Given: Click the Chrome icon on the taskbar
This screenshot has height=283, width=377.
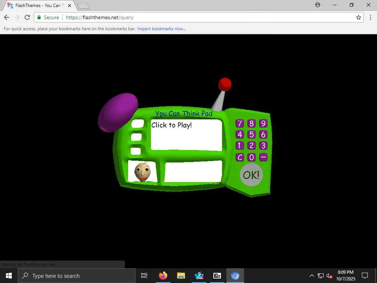Looking at the screenshot, I should point(235,276).
